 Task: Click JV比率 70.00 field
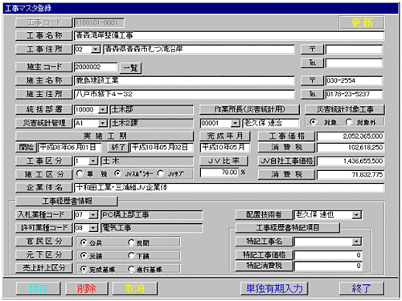pos(219,173)
